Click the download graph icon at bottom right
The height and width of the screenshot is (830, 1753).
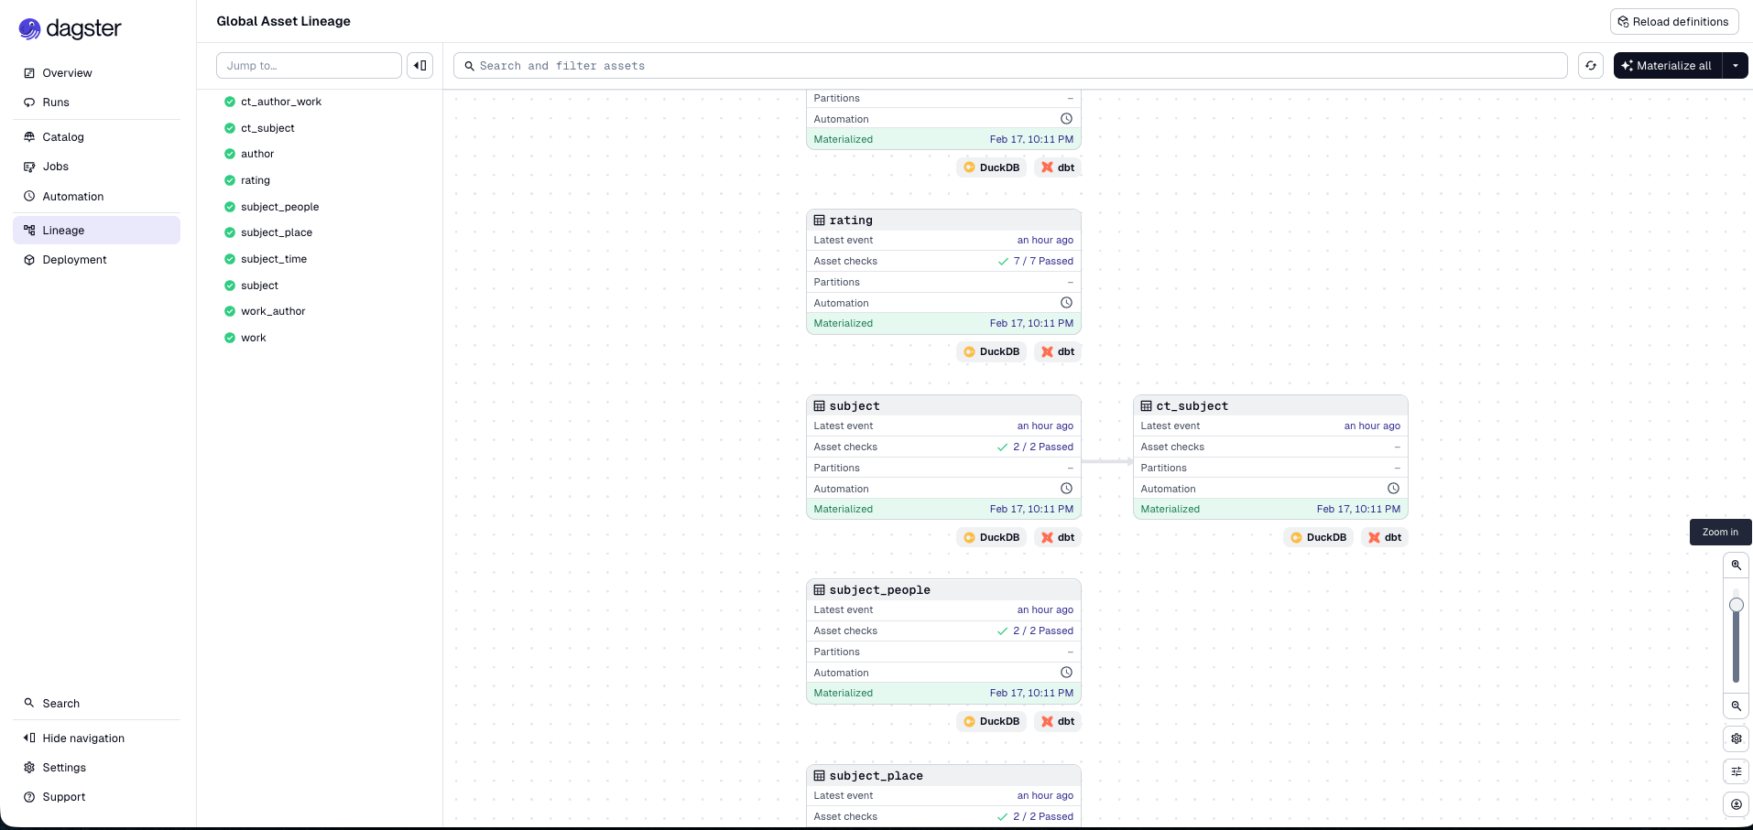pyautogui.click(x=1736, y=804)
